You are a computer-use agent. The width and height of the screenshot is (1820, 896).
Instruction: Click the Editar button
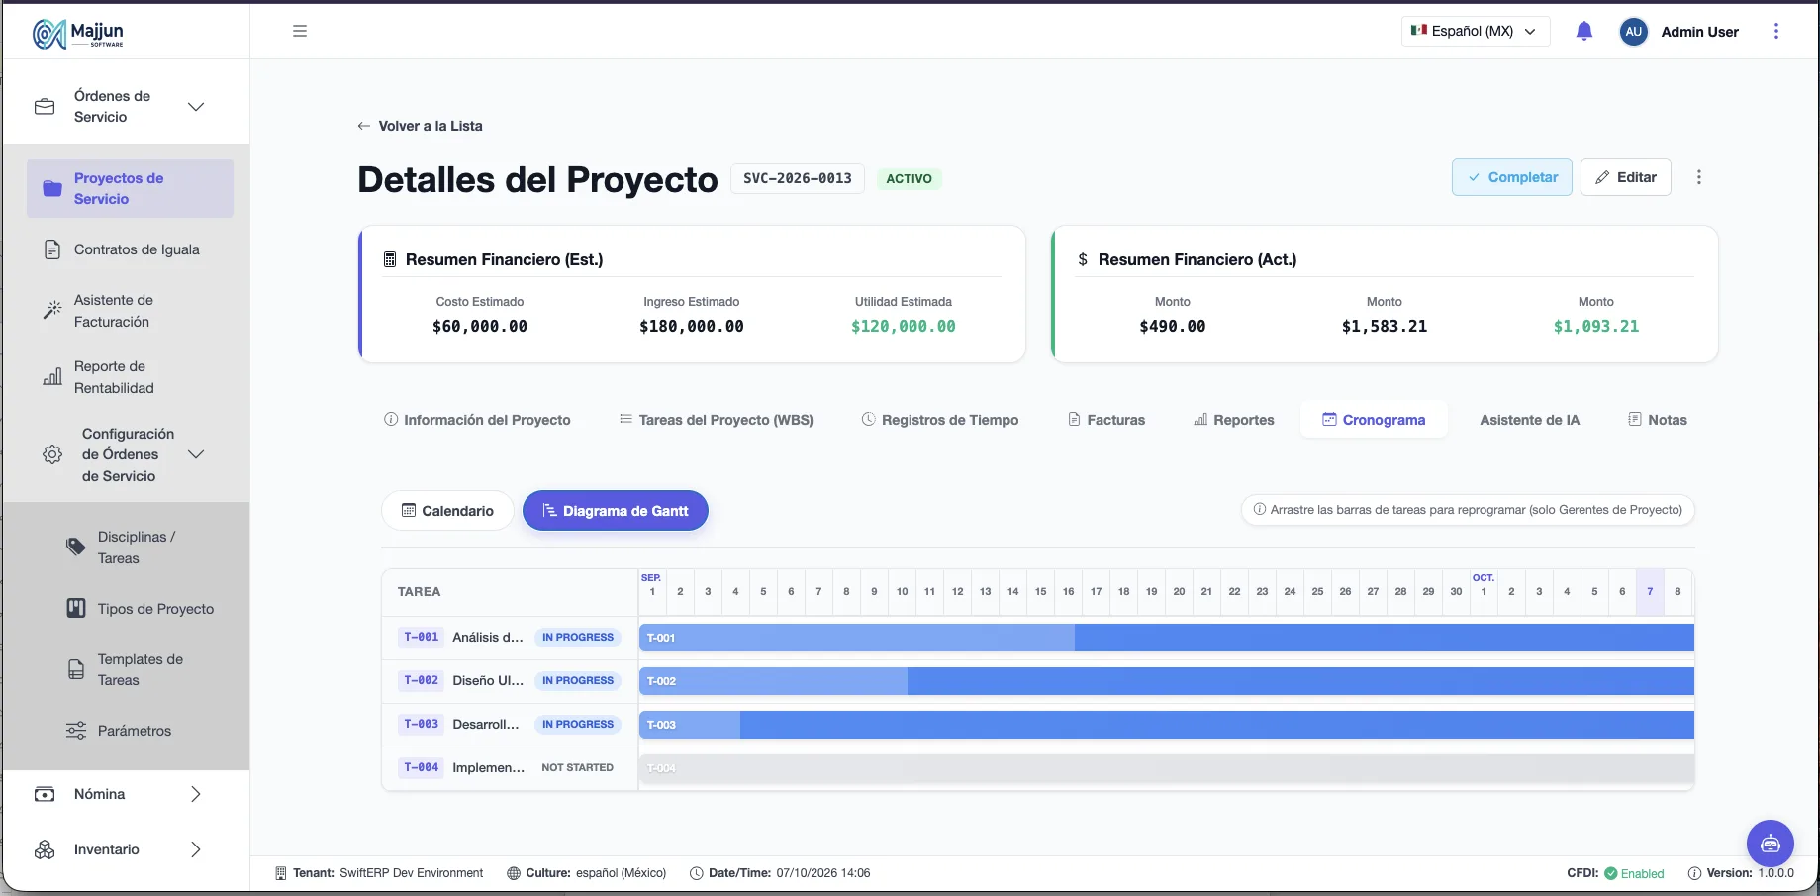[1626, 177]
